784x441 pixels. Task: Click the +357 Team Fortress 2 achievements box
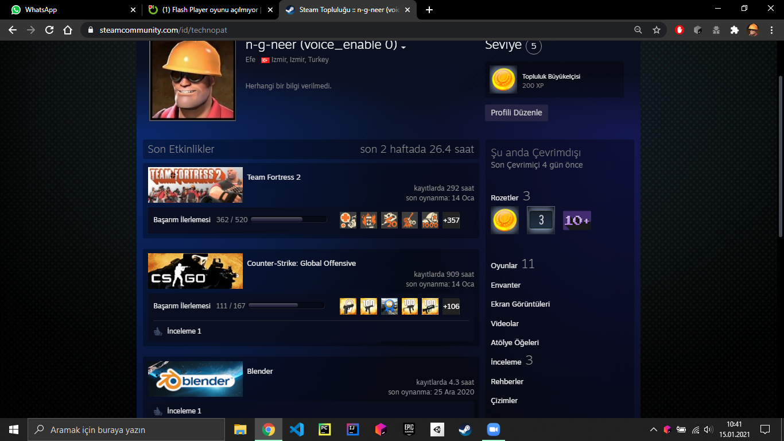click(x=451, y=220)
